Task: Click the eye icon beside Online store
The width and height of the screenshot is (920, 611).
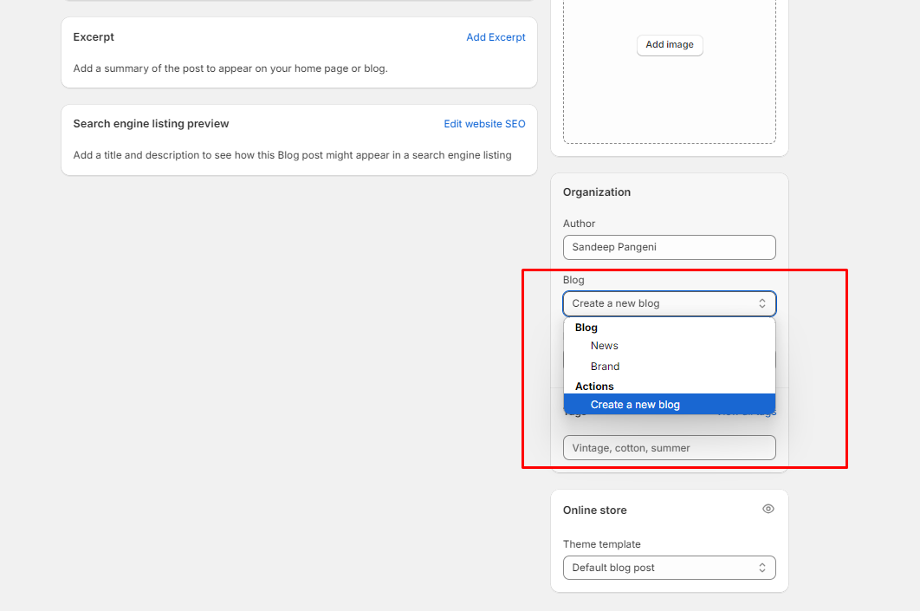Action: click(x=768, y=509)
